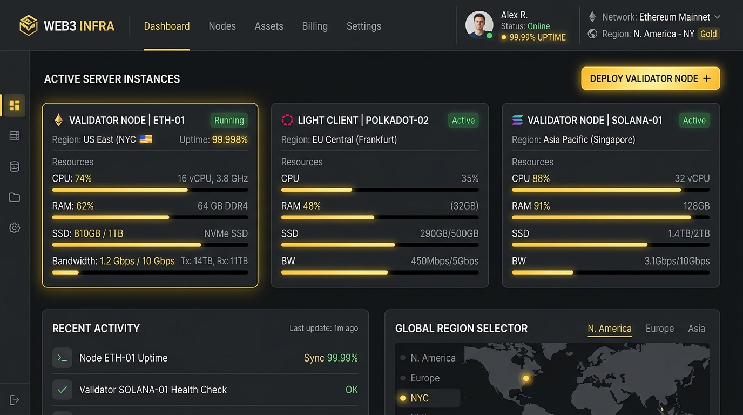
Task: Click NYC marker on world map
Action: [526, 378]
